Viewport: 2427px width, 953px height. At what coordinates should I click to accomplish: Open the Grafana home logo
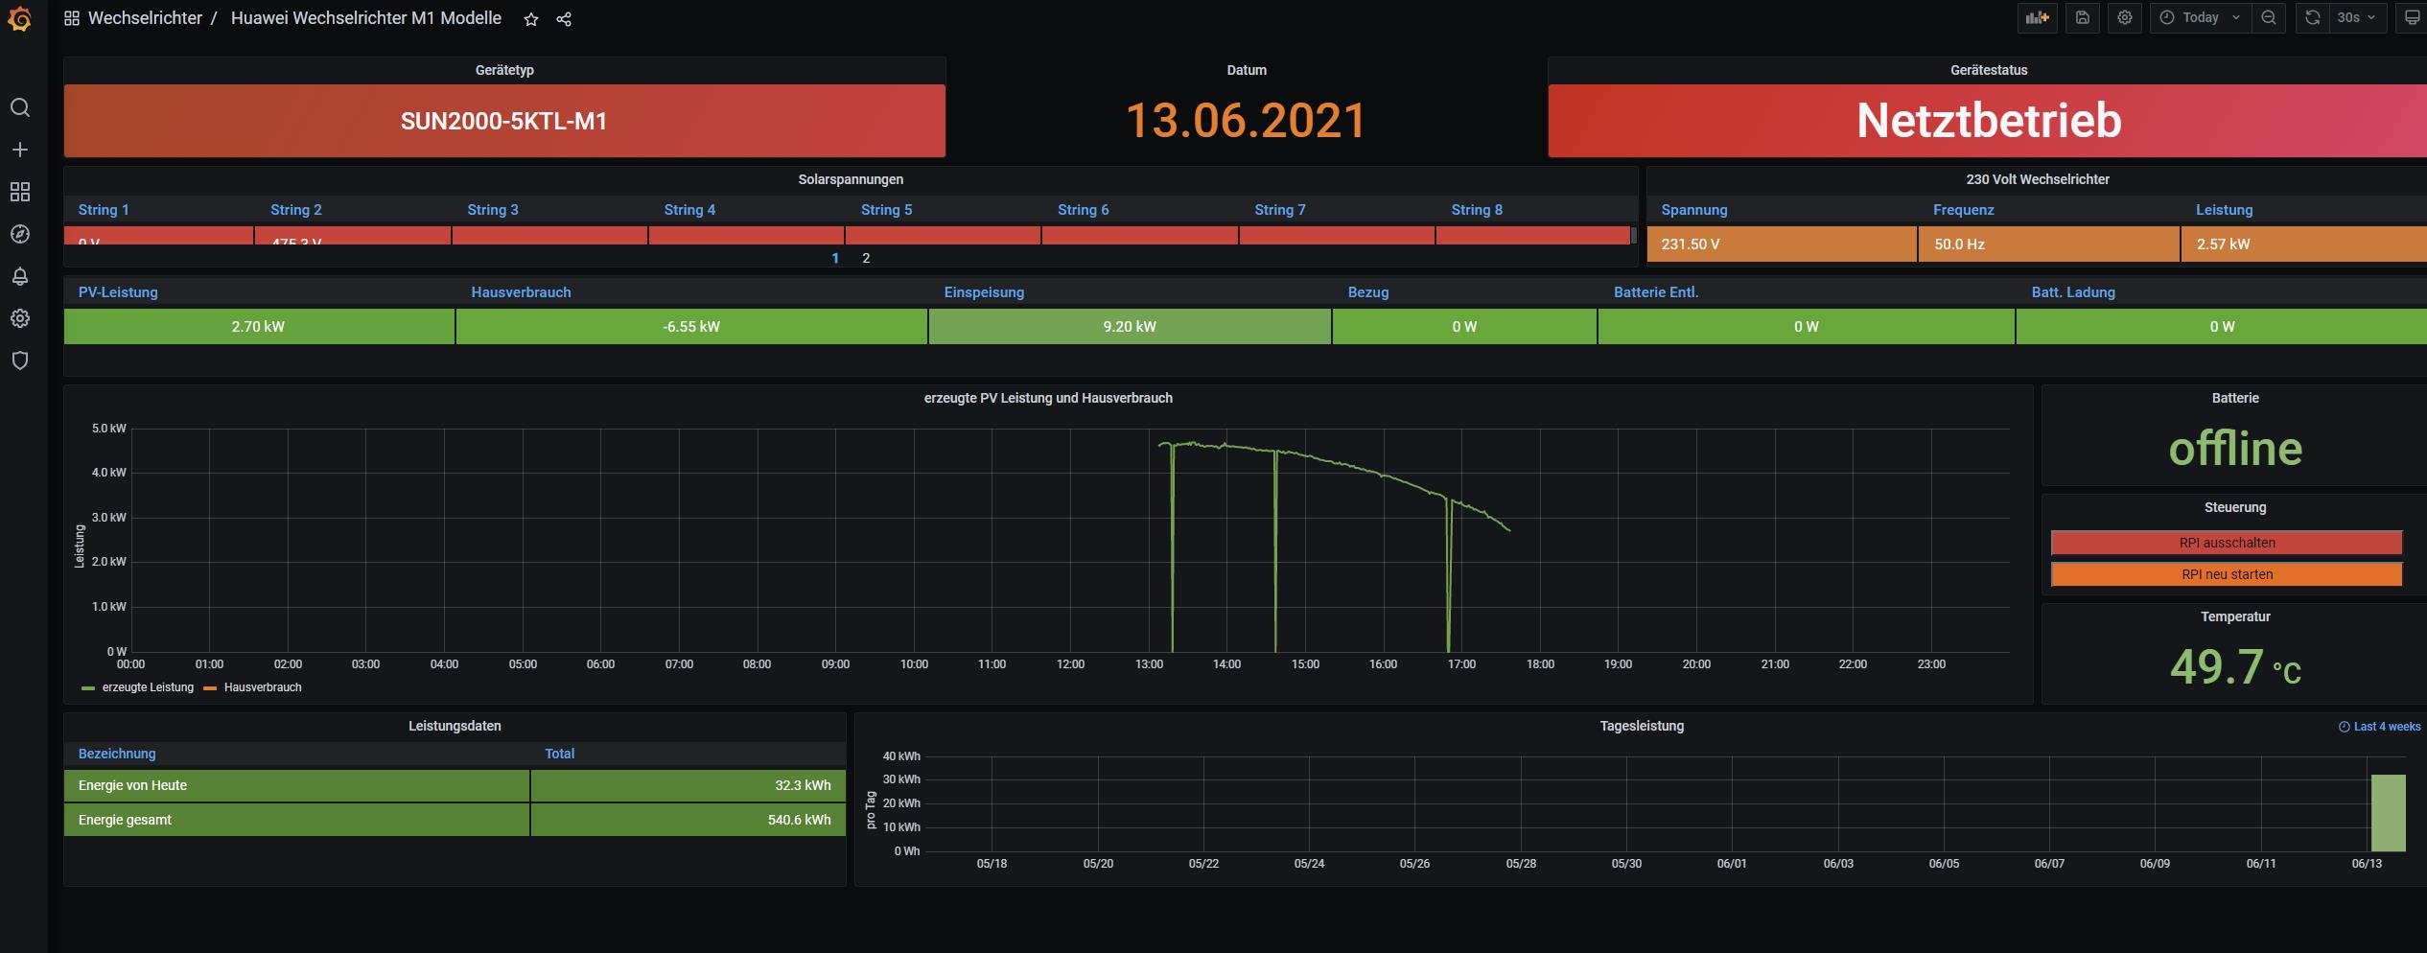pyautogui.click(x=20, y=19)
